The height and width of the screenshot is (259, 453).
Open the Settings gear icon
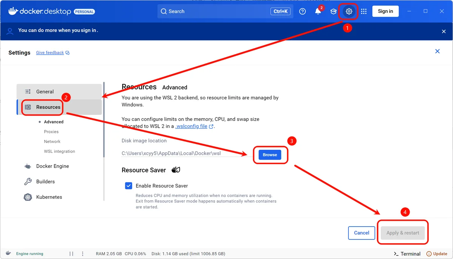tap(349, 11)
